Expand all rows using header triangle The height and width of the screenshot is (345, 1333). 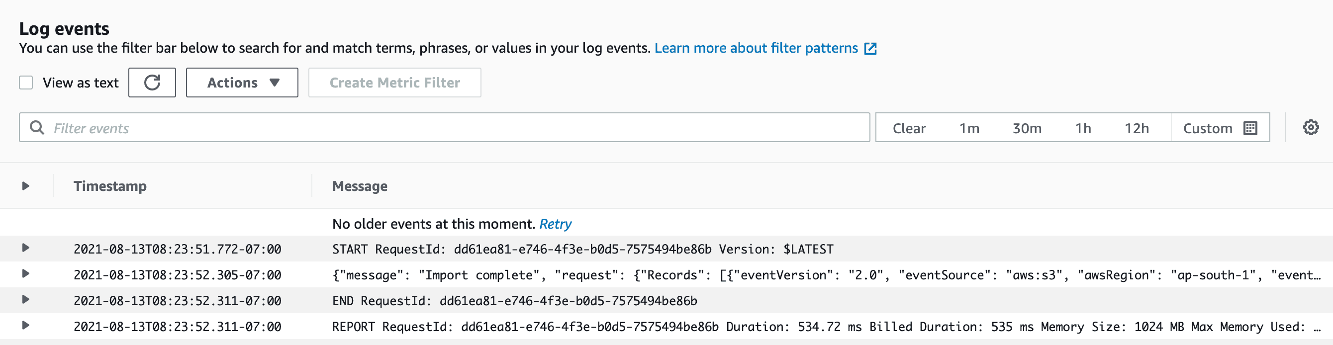click(x=25, y=186)
